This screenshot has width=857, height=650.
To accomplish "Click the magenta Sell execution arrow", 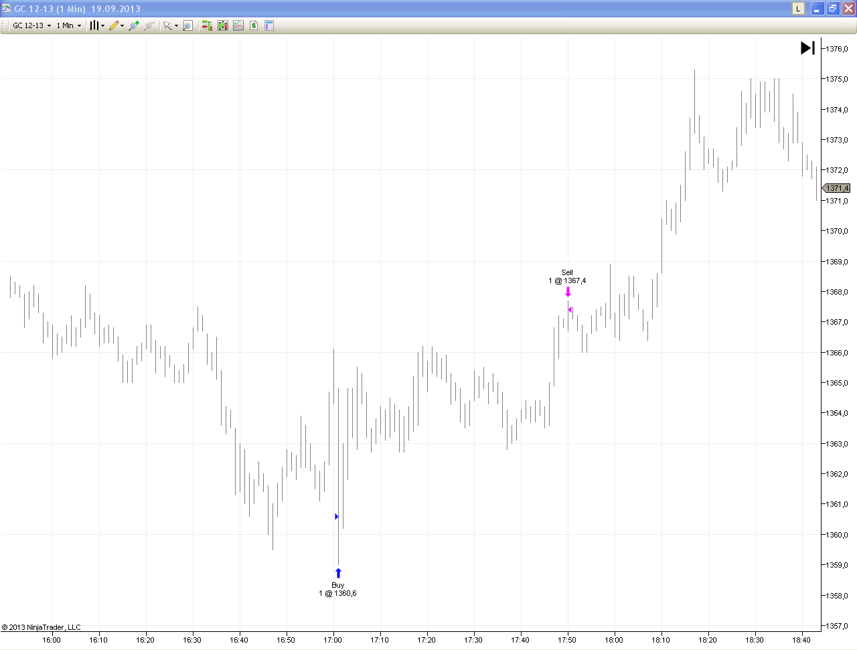I will tap(568, 292).
